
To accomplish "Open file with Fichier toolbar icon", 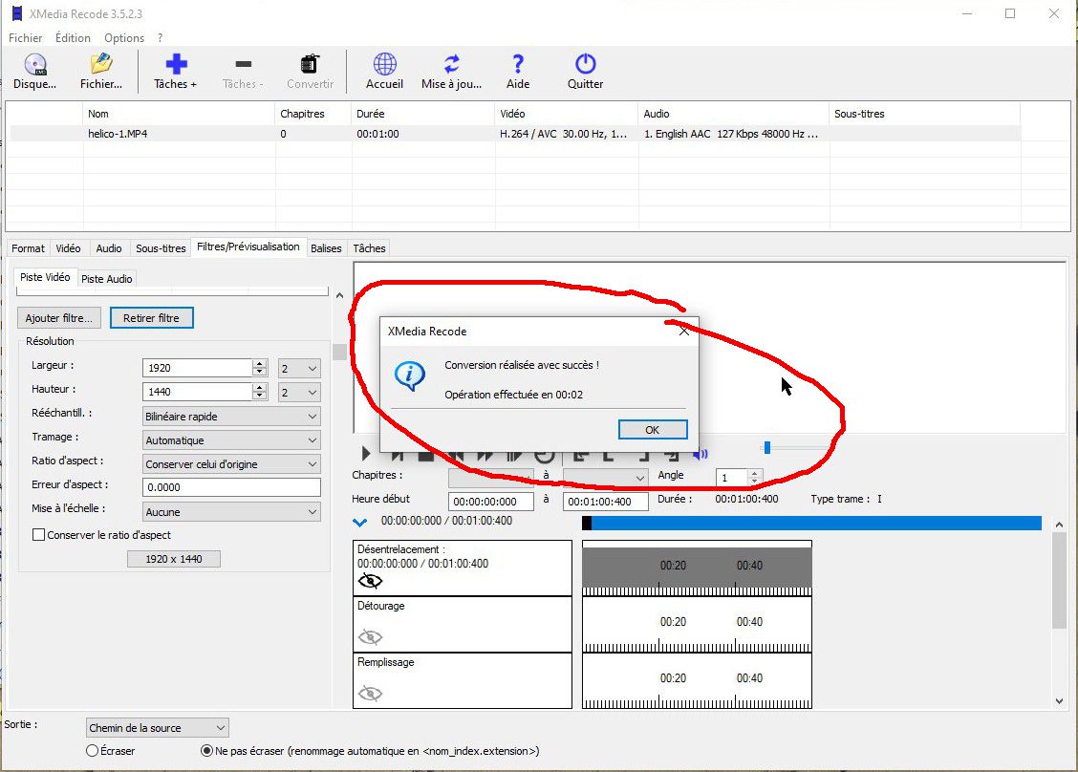I will tap(101, 64).
